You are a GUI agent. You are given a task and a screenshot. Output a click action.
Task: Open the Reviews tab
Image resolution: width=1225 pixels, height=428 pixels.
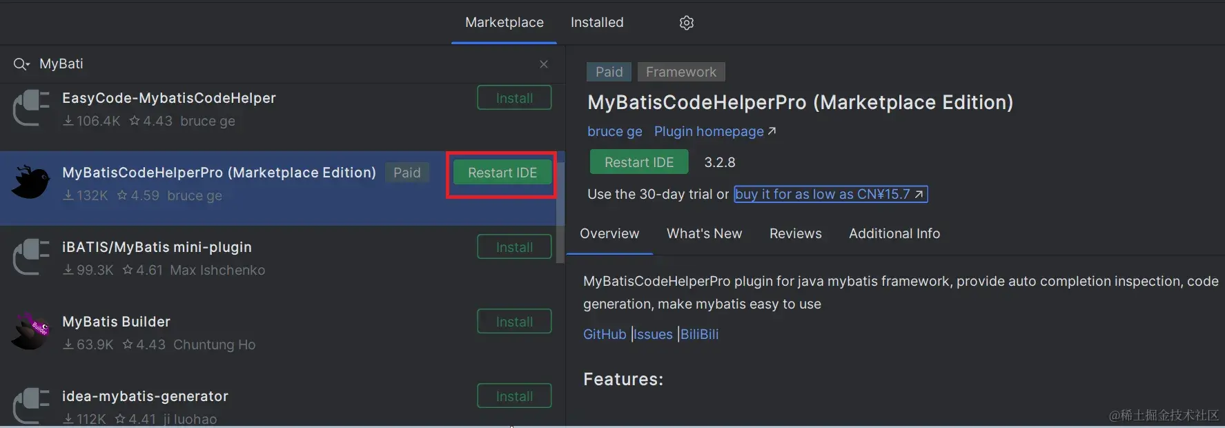coord(795,233)
